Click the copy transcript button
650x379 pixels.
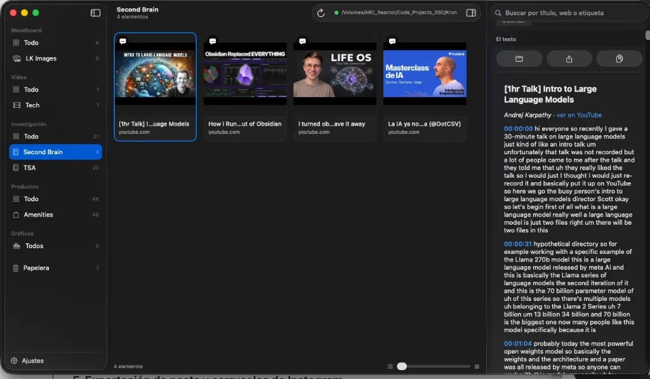pyautogui.click(x=620, y=59)
